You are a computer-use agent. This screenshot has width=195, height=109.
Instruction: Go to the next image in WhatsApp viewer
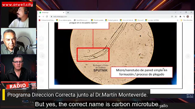(x=188, y=56)
